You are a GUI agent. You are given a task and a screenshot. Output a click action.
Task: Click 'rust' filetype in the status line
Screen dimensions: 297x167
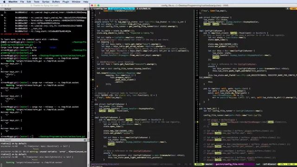[258, 164]
